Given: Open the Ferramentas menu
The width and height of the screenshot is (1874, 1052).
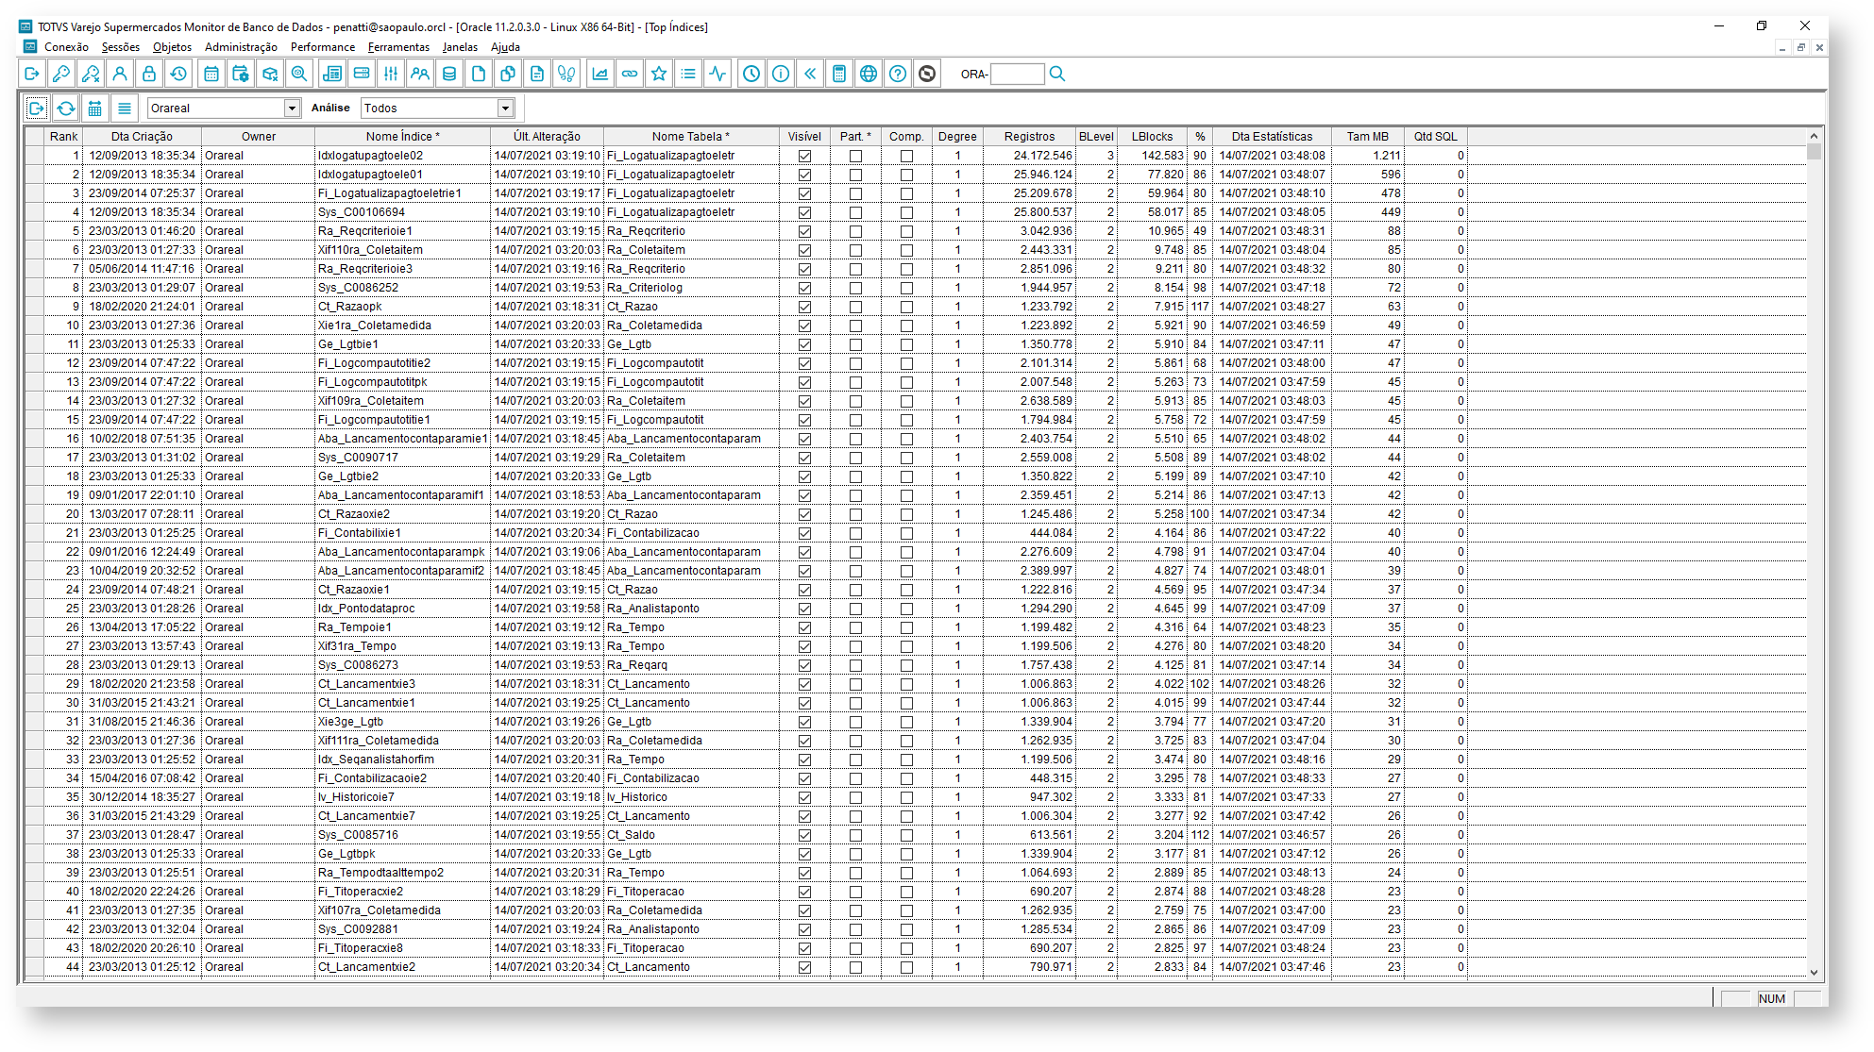Looking at the screenshot, I should [x=398, y=47].
